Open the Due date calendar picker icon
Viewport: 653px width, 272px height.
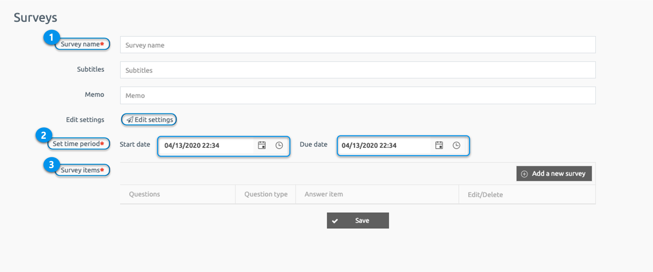pos(439,145)
